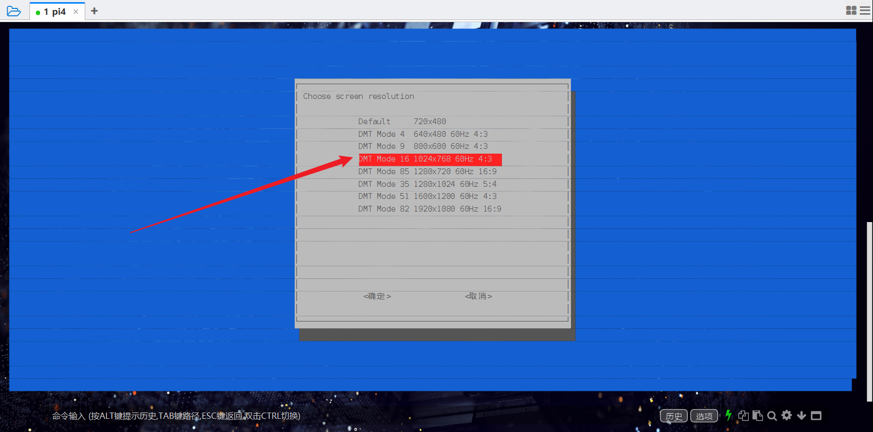Click the down arrow download icon
Viewport: 873px width, 432px height.
(x=801, y=416)
